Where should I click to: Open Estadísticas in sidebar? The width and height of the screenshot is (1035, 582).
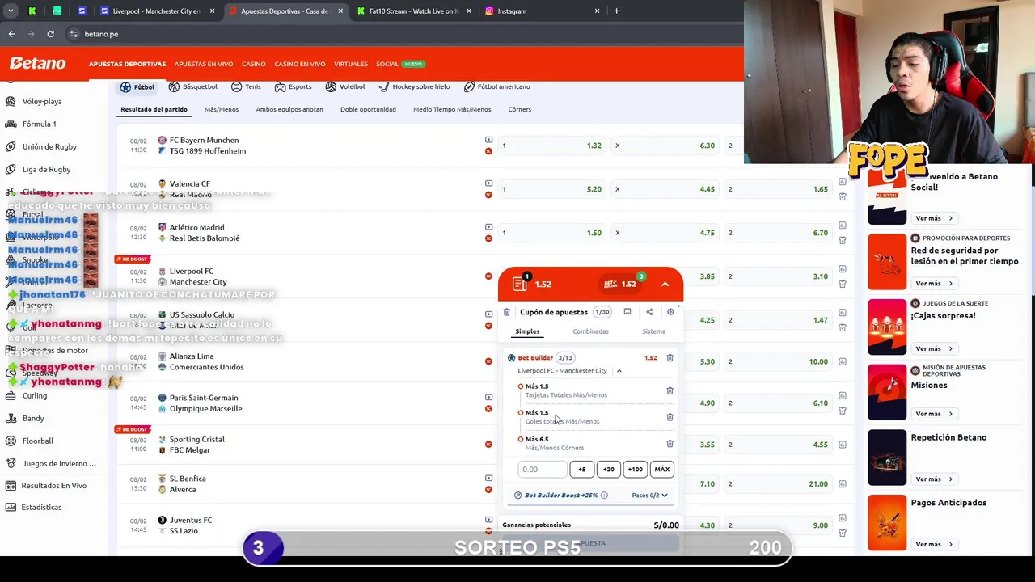pyautogui.click(x=41, y=507)
